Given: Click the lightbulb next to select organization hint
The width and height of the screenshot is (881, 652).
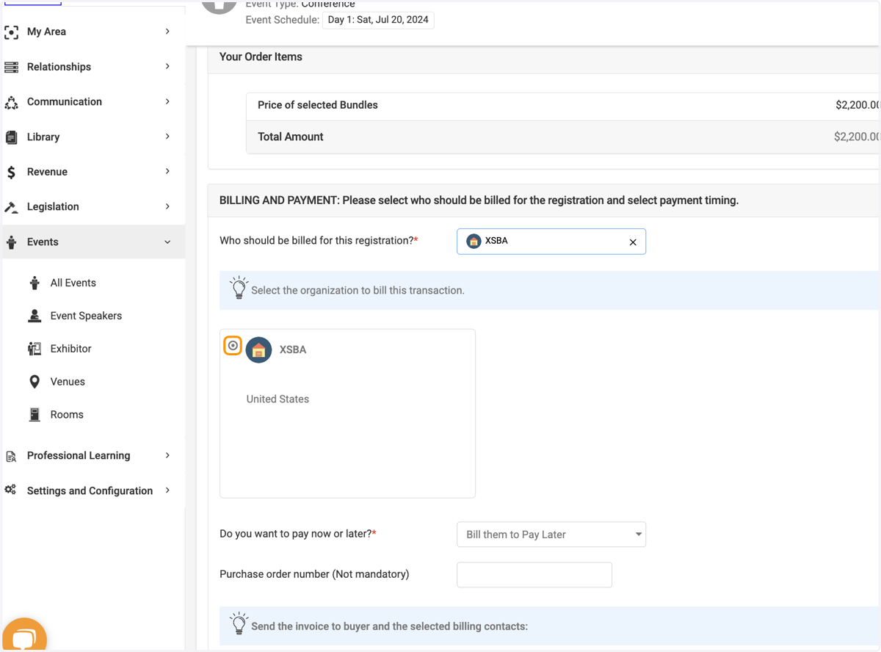Looking at the screenshot, I should click(x=239, y=288).
